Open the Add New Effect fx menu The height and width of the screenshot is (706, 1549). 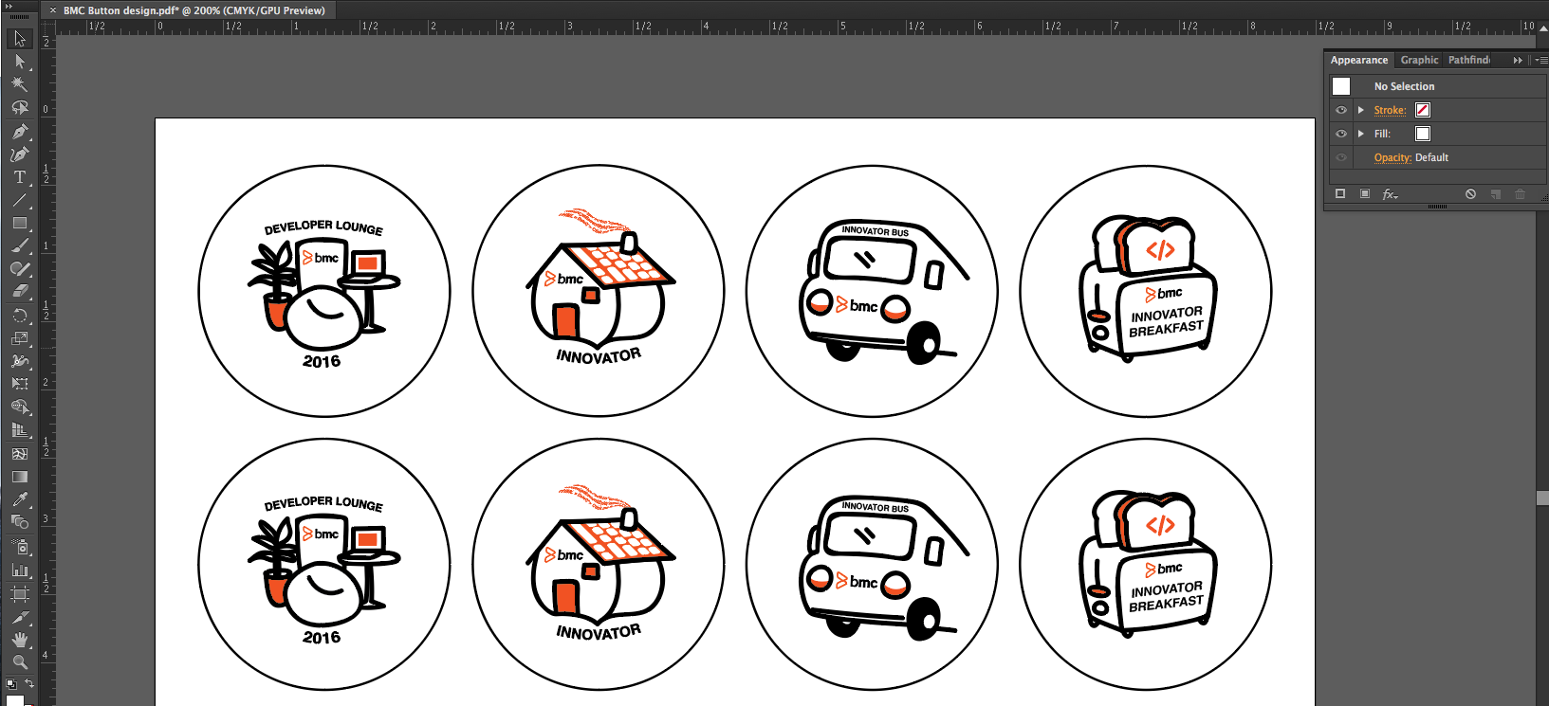coord(1390,193)
